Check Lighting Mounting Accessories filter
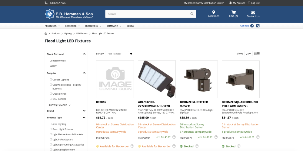Image resolution: width=303 pixels, height=151 pixels. (51, 144)
